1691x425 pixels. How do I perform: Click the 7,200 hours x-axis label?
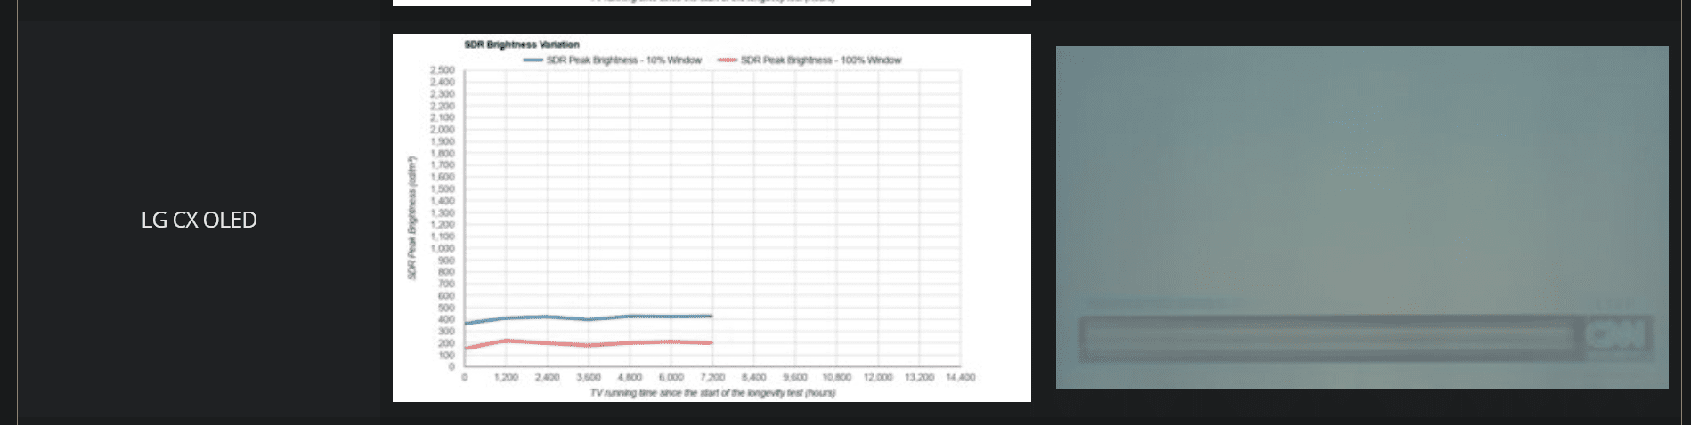pos(712,378)
